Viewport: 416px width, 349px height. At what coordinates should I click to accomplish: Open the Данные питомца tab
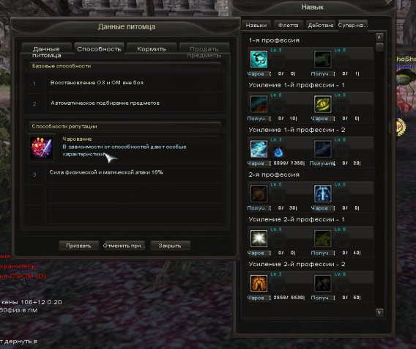click(x=47, y=51)
